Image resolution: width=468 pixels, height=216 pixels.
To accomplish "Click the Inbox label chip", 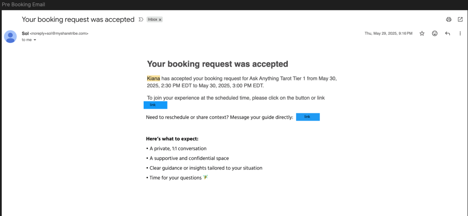I will (152, 20).
